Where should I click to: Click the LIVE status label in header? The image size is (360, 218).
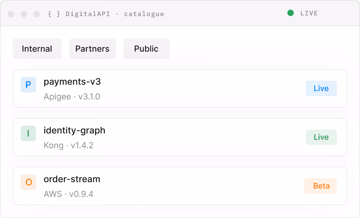tap(309, 13)
